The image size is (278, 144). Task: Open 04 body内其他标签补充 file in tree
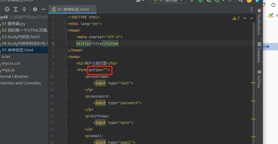point(25,44)
